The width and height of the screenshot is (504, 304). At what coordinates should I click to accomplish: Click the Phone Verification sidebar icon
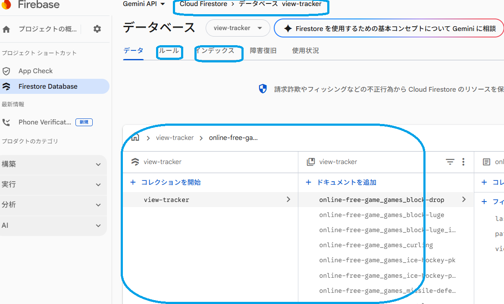9,122
